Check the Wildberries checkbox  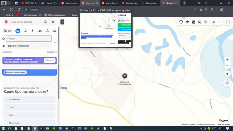(6, 99)
